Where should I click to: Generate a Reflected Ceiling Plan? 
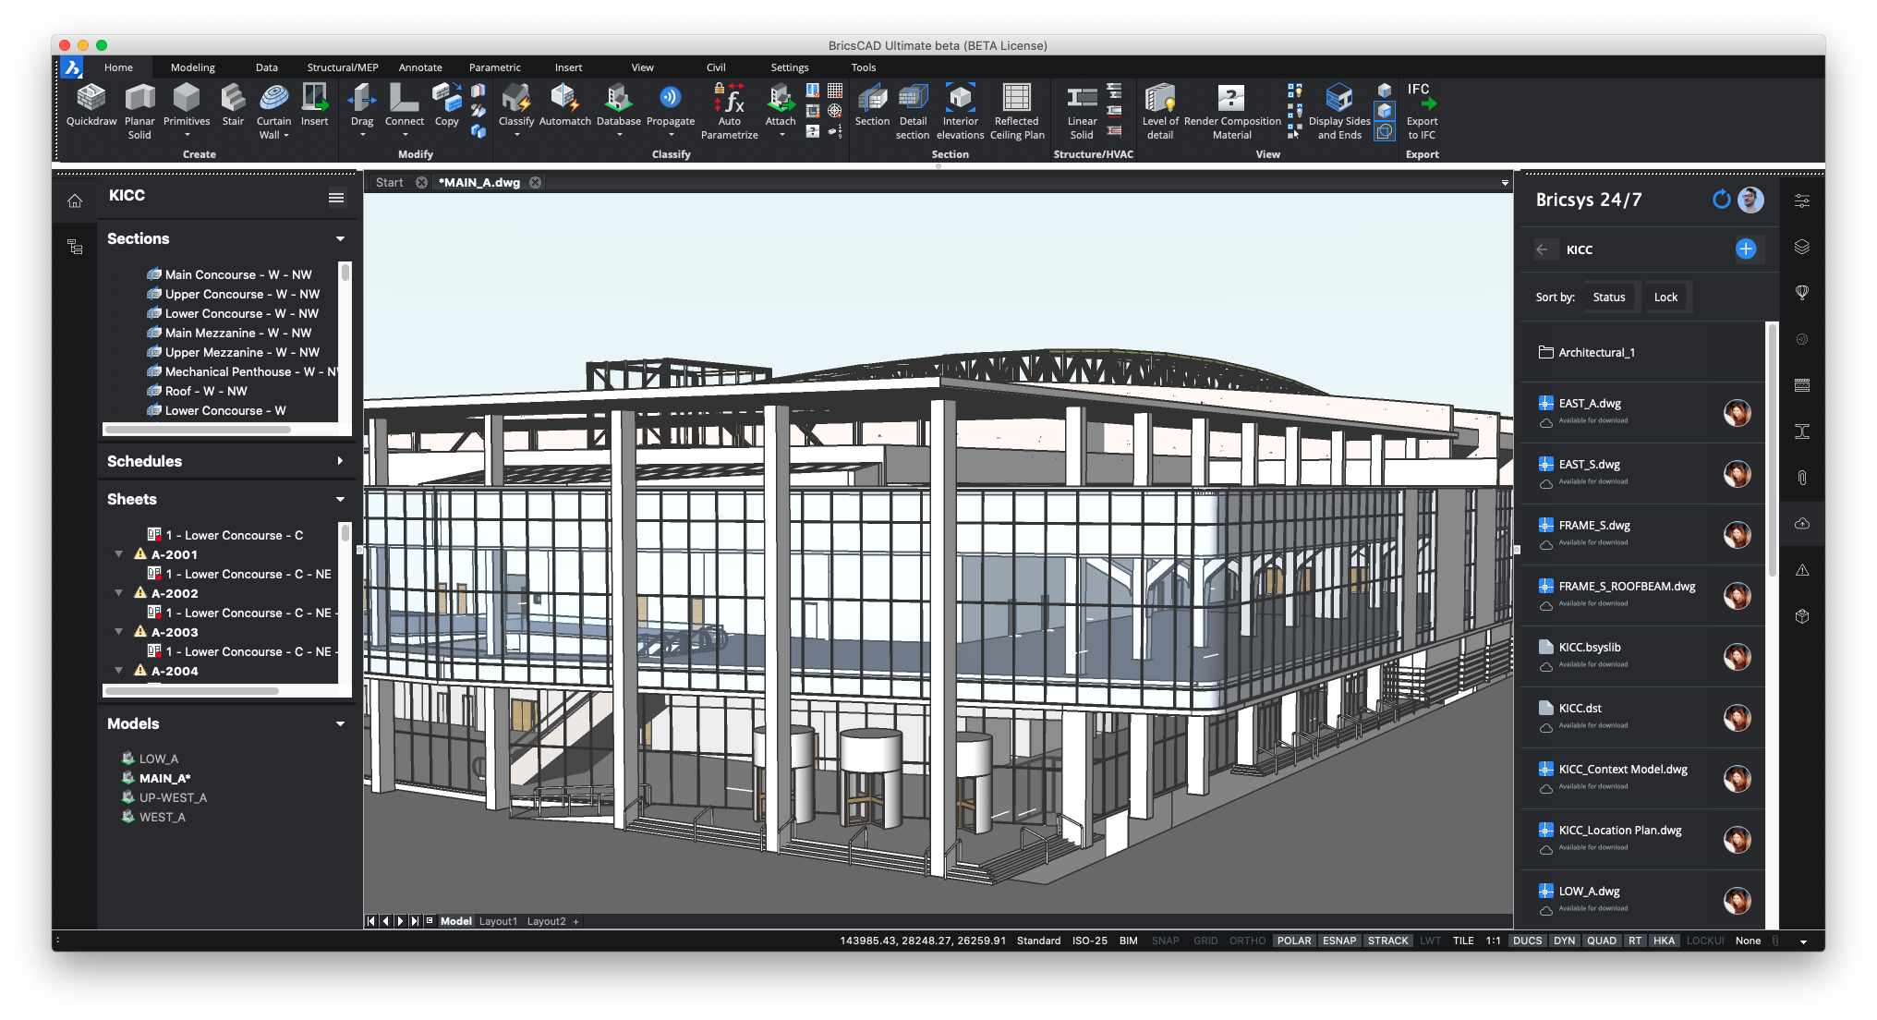[x=1017, y=112]
